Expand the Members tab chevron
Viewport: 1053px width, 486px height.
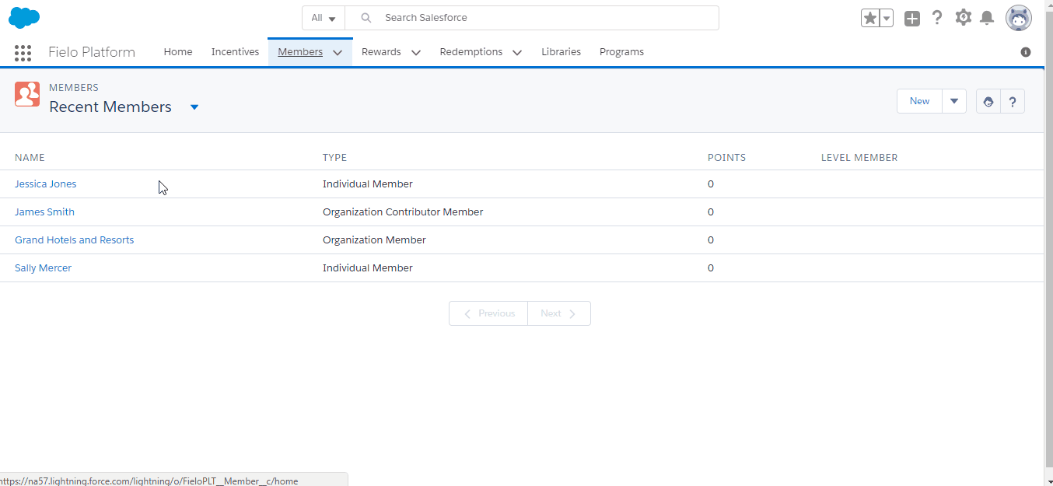pos(338,52)
